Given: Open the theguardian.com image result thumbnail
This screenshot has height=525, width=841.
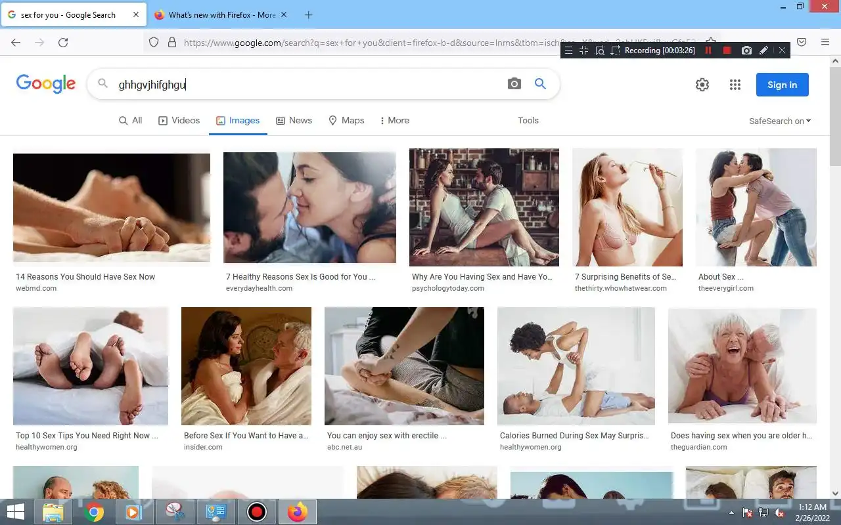Looking at the screenshot, I should [x=742, y=366].
